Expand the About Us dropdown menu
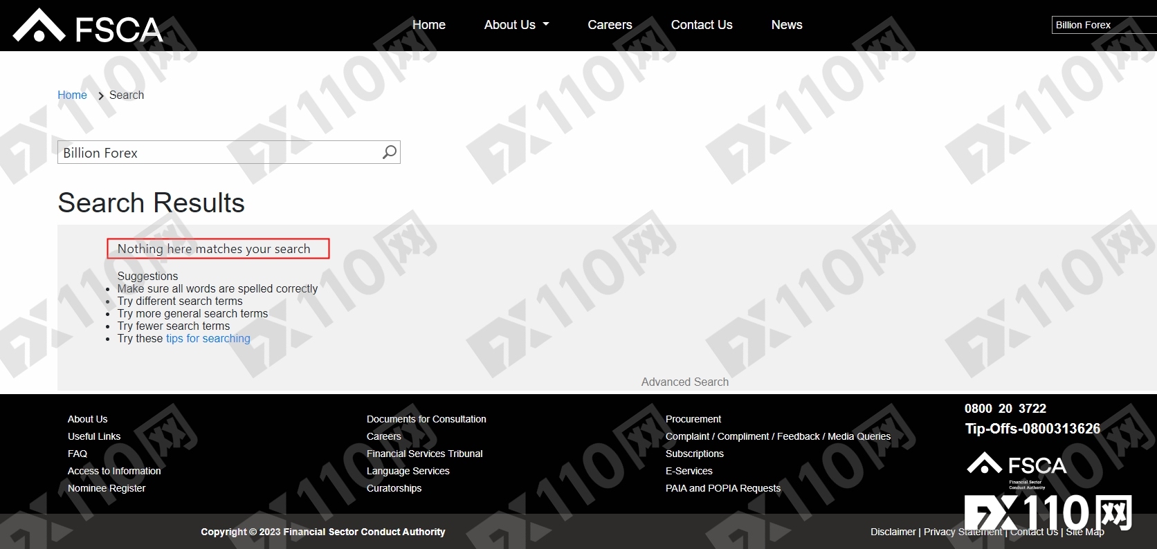This screenshot has height=549, width=1157. (x=517, y=25)
